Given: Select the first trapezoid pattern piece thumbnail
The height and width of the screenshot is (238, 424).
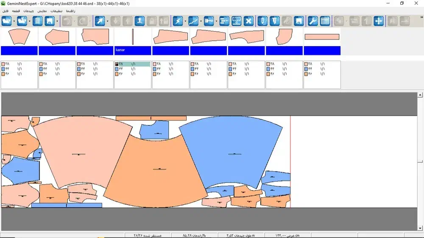Looking at the screenshot, I should [19, 37].
